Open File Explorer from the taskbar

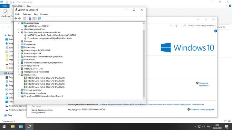pos(13,126)
